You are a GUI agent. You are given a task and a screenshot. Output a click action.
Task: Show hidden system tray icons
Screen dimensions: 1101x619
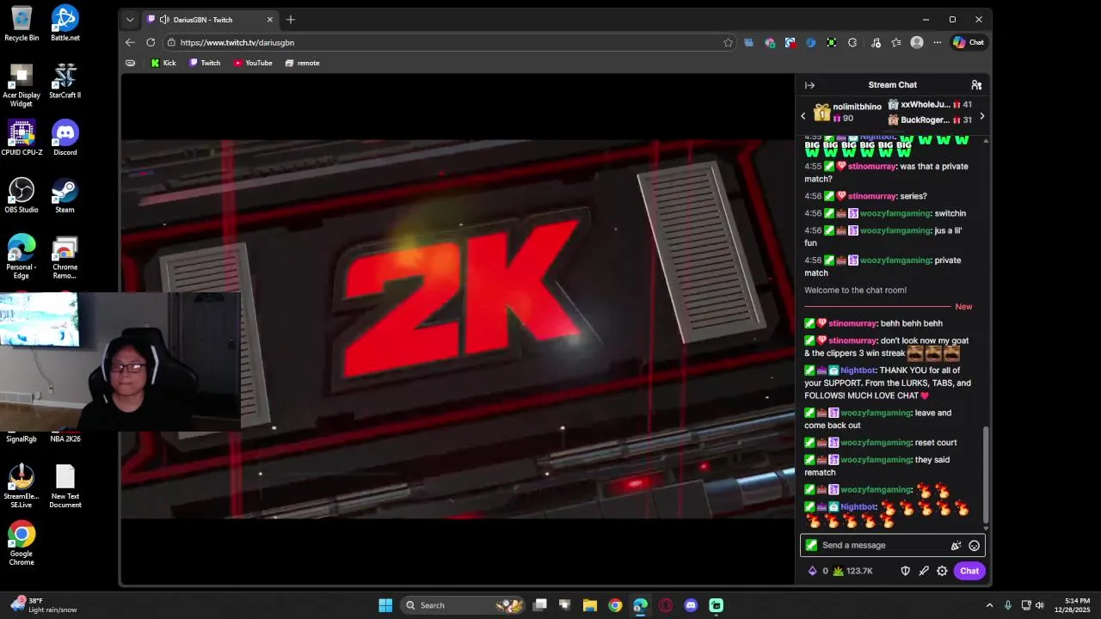[x=989, y=605]
